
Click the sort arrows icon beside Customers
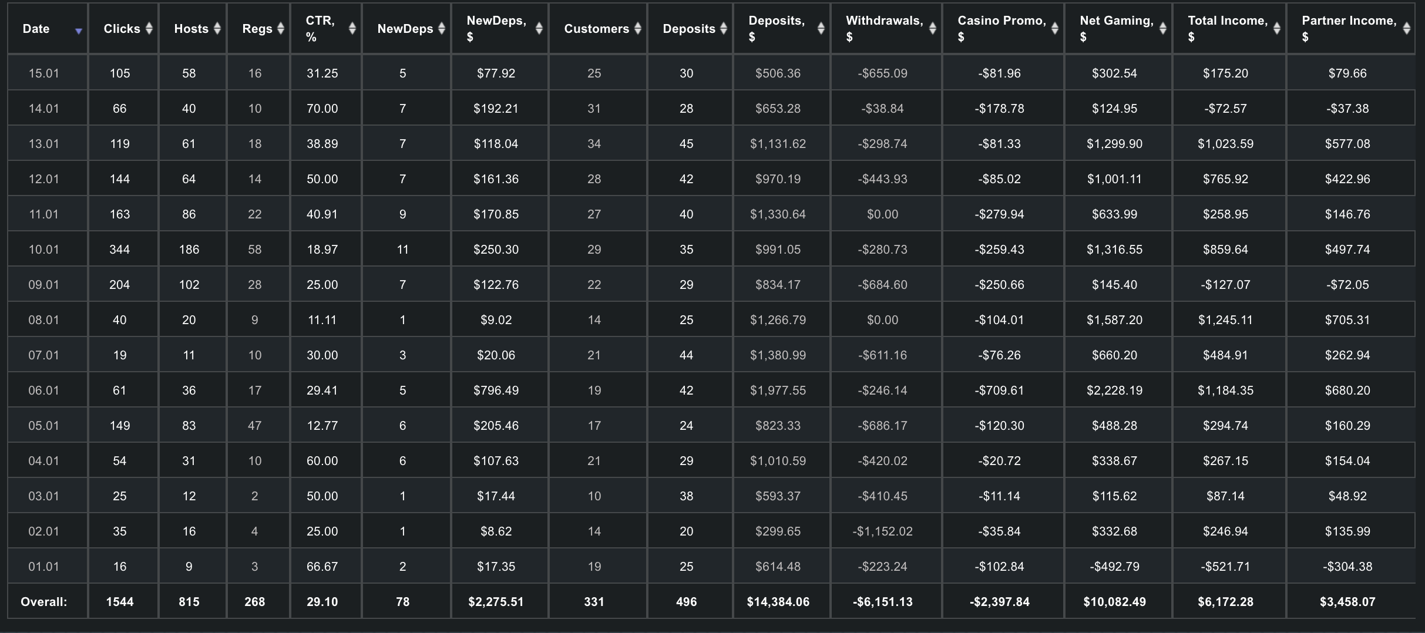[638, 28]
